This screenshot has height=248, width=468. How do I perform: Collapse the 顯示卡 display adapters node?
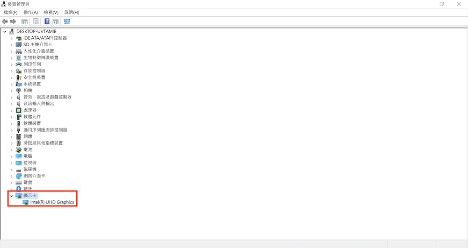click(12, 196)
